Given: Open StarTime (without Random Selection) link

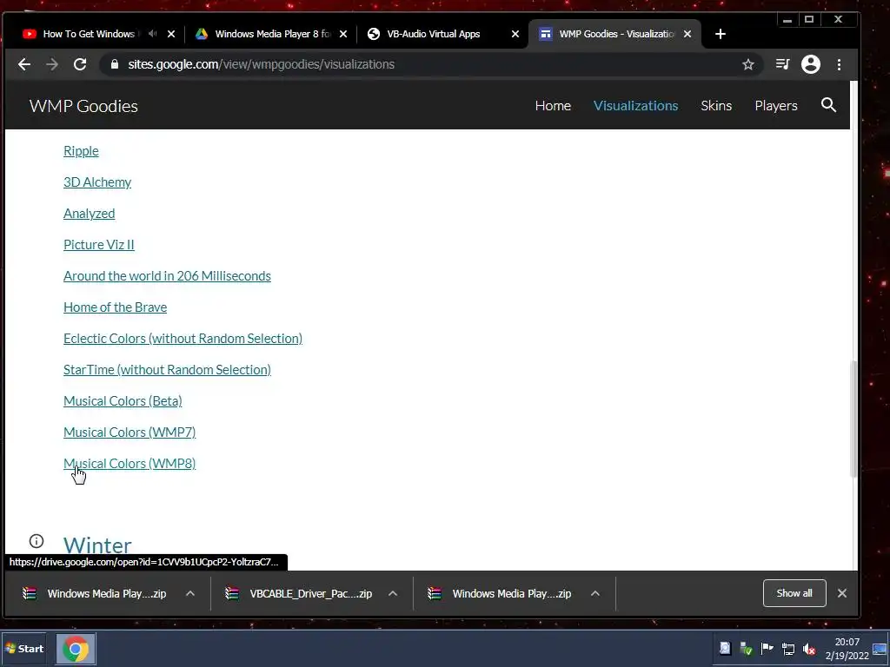Looking at the screenshot, I should (167, 369).
